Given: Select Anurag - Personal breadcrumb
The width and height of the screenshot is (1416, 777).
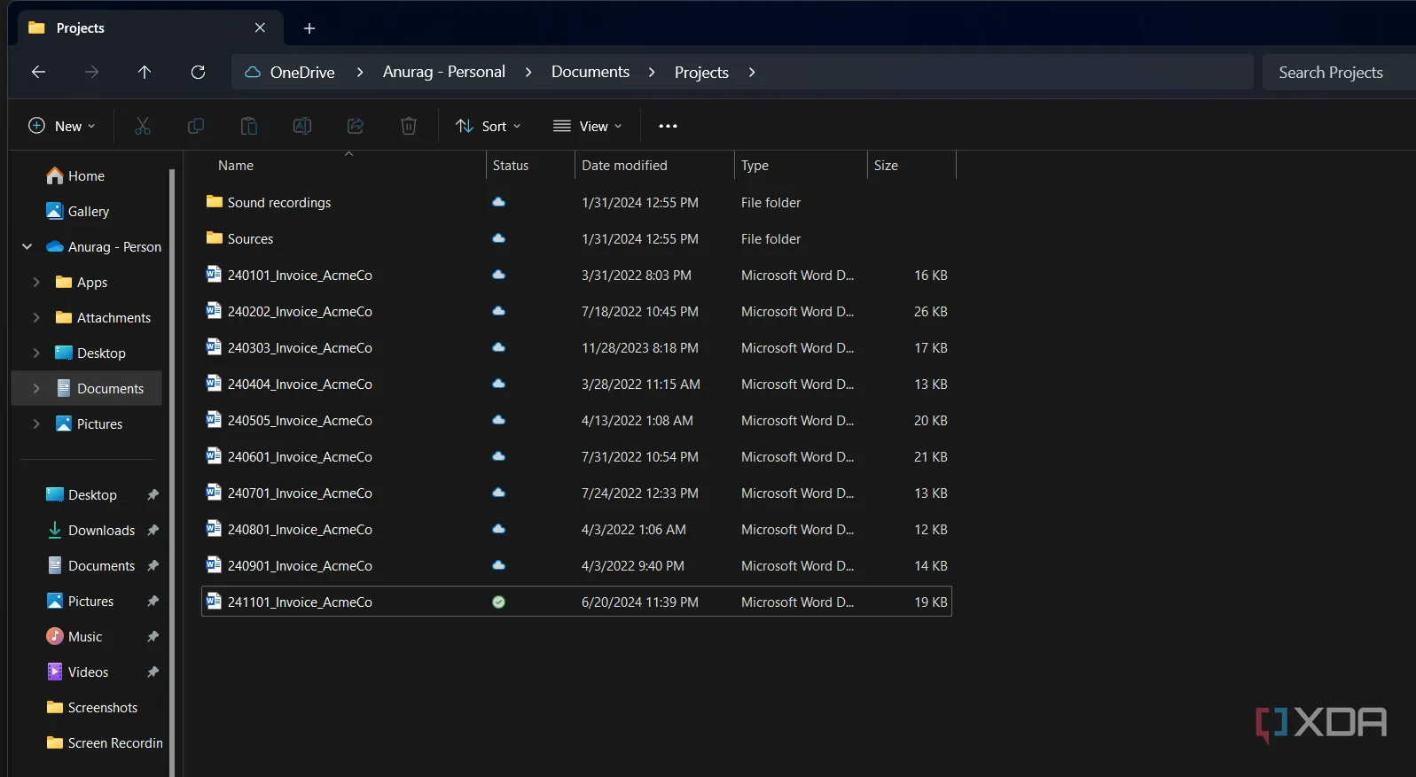Looking at the screenshot, I should 444,72.
